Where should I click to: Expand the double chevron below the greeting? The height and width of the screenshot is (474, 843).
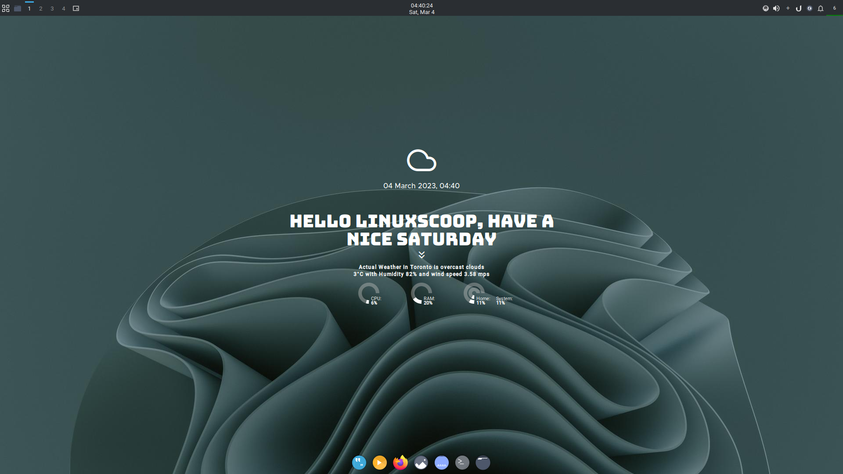point(421,255)
